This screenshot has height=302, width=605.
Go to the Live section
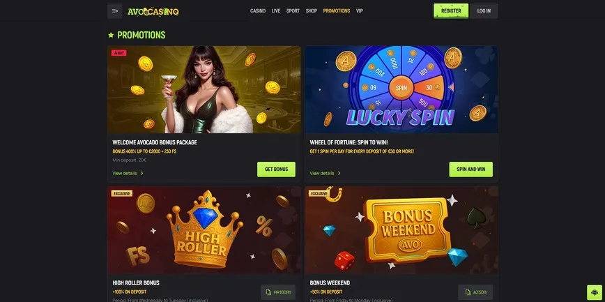(276, 11)
